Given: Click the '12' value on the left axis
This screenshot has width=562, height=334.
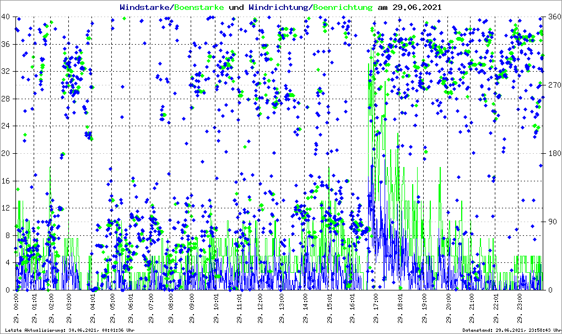Looking at the screenshot, I should [6, 208].
